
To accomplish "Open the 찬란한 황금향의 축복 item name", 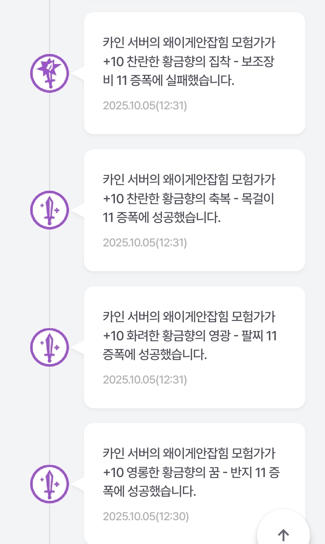I will [x=178, y=199].
